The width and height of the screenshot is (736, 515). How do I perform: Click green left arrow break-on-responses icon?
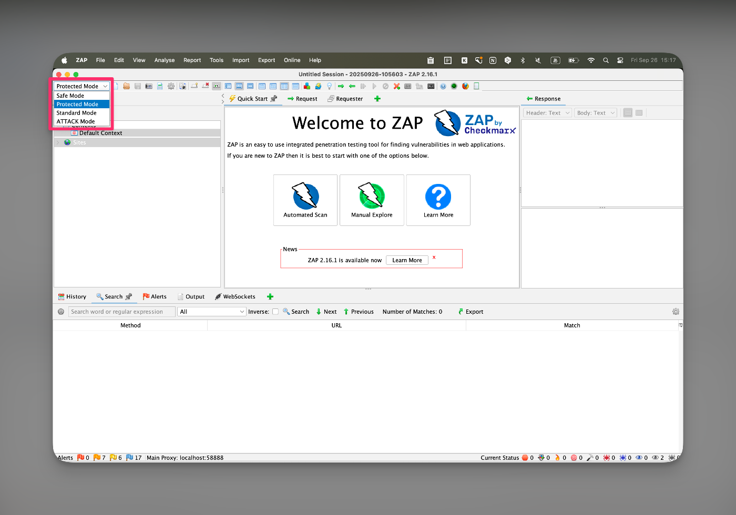coord(352,86)
